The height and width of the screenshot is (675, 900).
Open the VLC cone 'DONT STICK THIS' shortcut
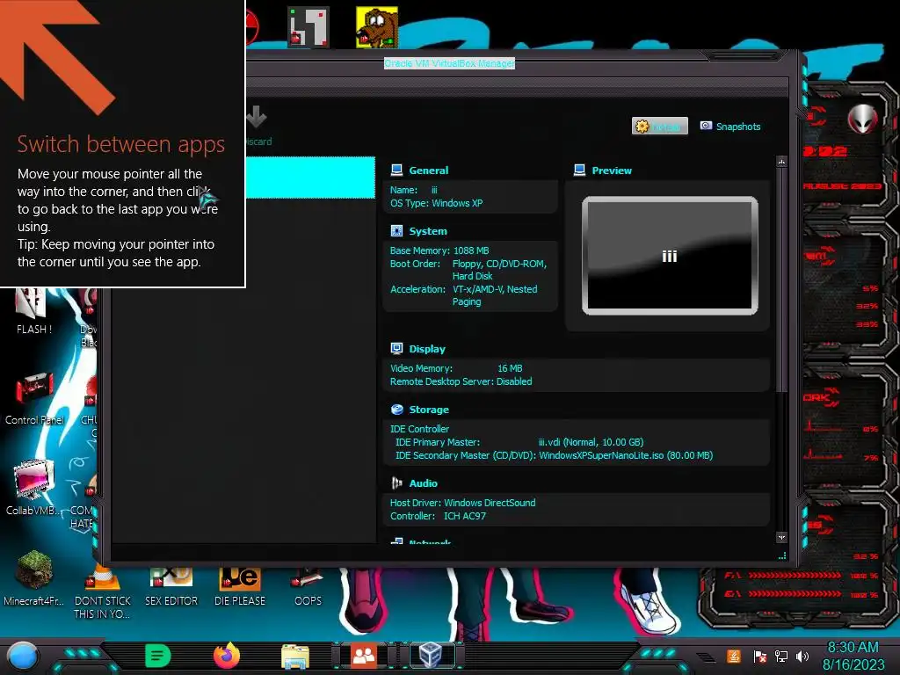click(102, 592)
